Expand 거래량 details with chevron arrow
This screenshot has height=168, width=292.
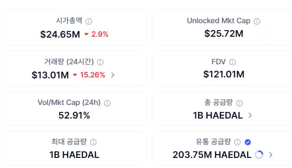pos(113,75)
